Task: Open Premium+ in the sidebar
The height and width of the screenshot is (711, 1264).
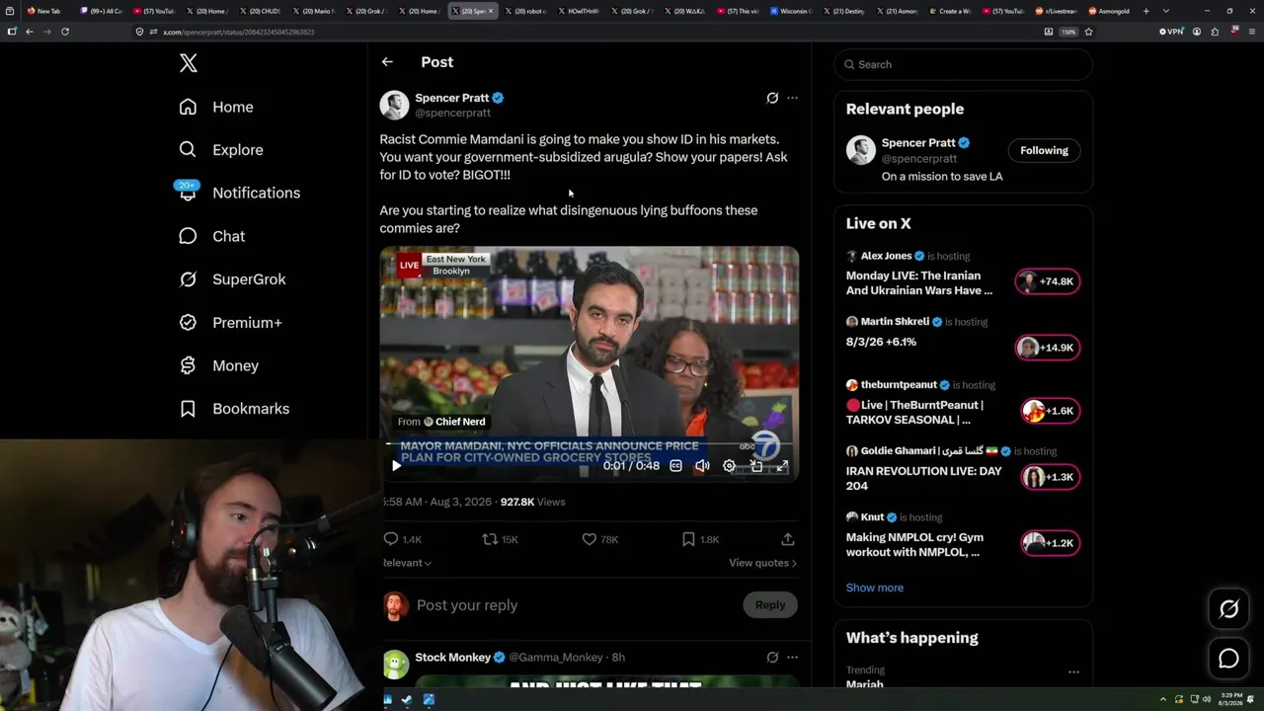Action: click(230, 323)
